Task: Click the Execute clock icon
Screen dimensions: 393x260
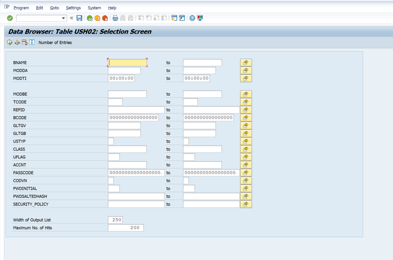Action: click(10, 42)
